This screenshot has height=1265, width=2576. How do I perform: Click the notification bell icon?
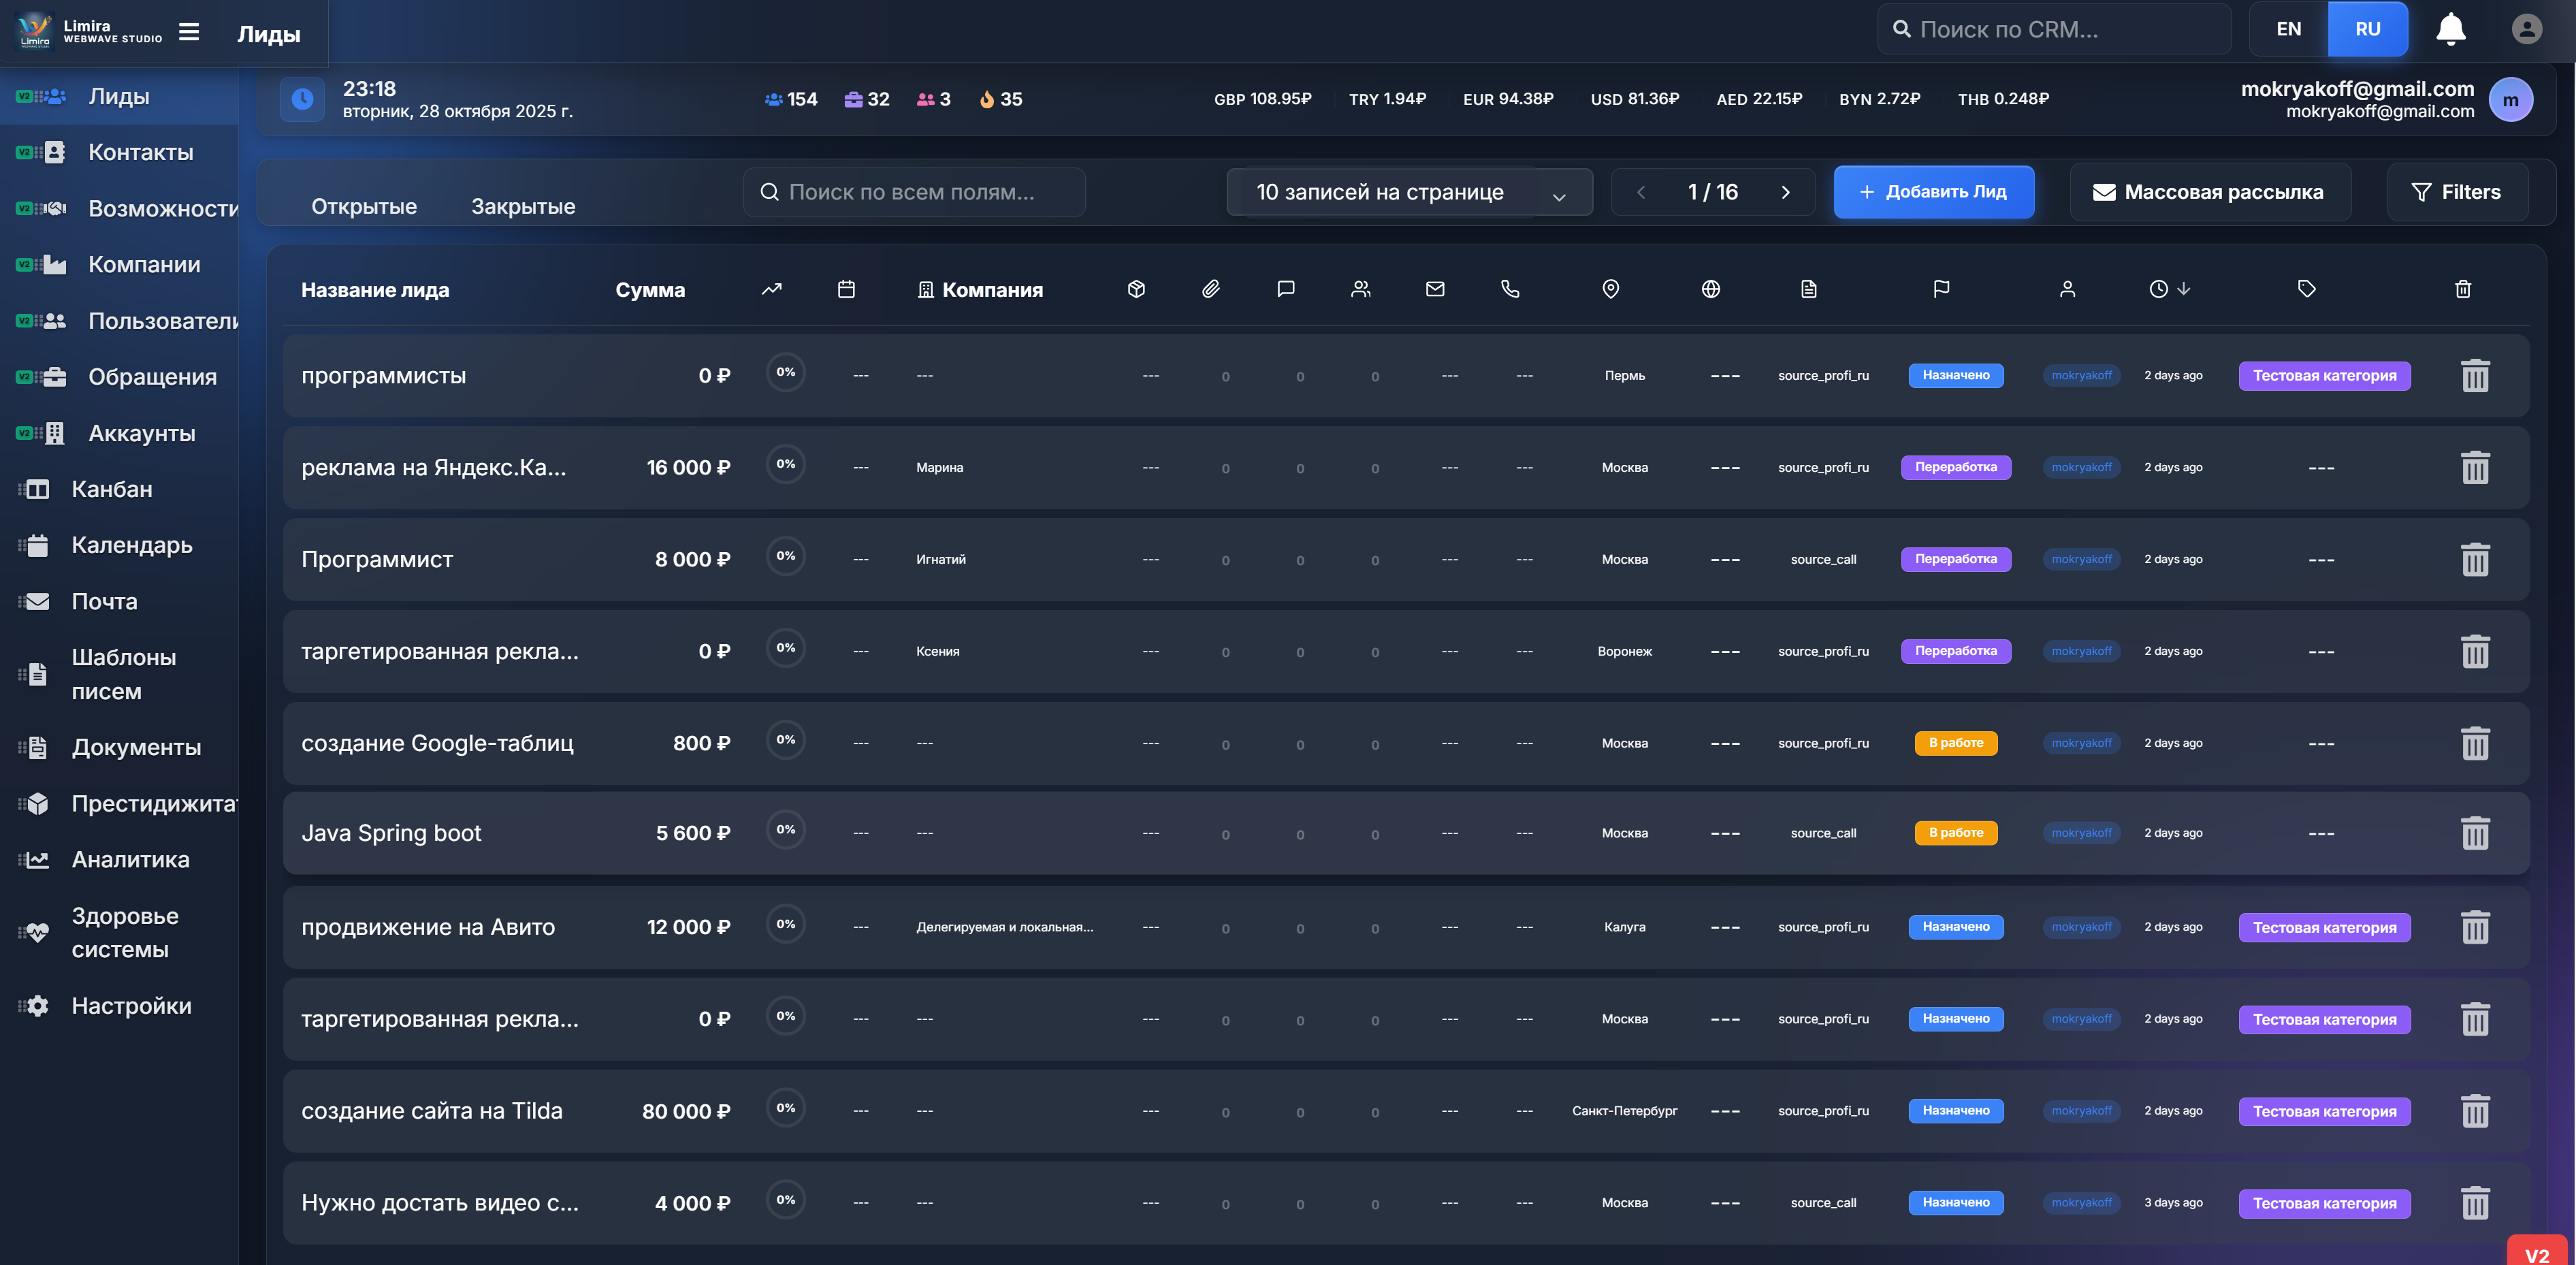point(2451,29)
